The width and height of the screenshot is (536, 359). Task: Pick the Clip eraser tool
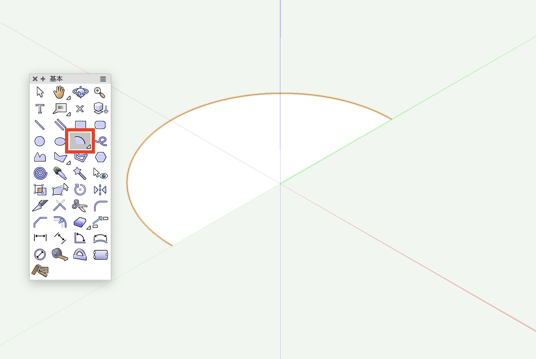(80, 222)
